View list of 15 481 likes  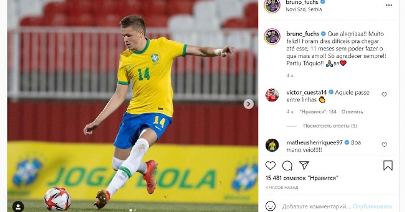coord(302,178)
